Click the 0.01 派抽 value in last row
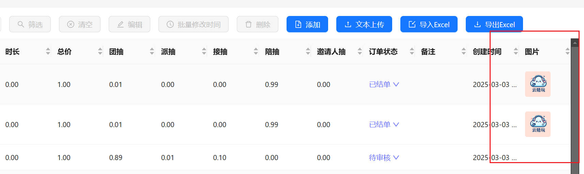This screenshot has width=584, height=174. pyautogui.click(x=168, y=158)
